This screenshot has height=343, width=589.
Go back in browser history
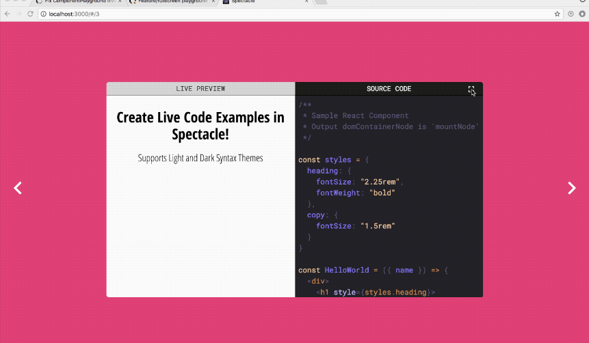point(8,14)
